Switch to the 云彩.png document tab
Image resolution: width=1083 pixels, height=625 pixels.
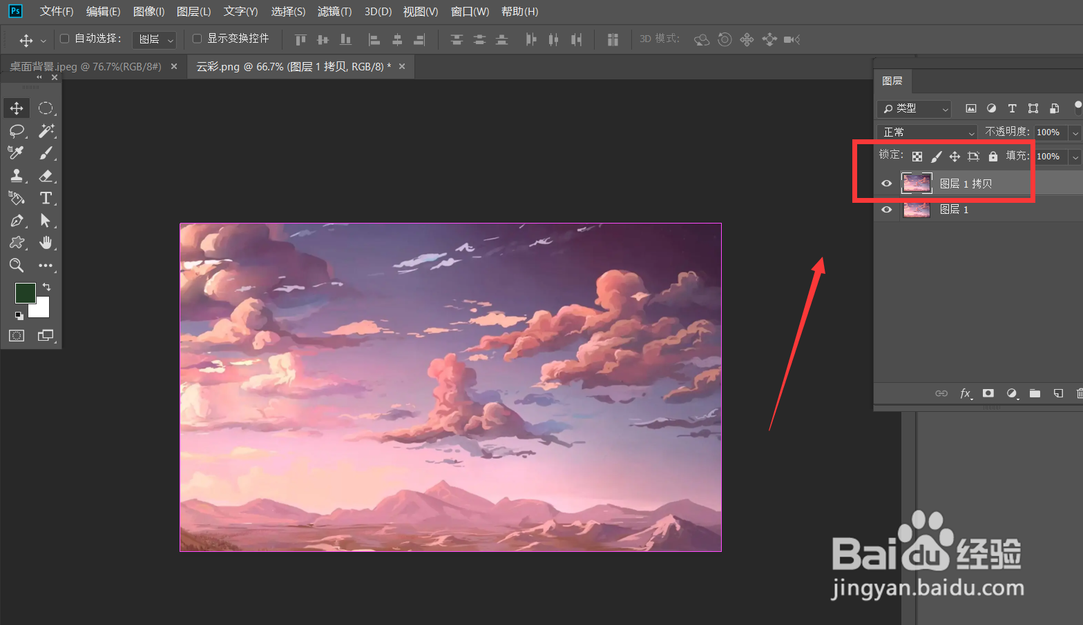pyautogui.click(x=294, y=66)
